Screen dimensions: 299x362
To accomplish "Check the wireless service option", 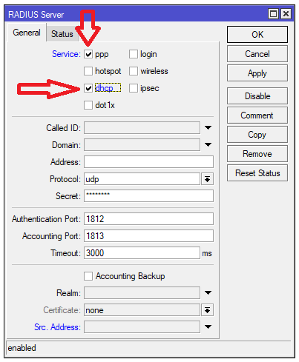I will (134, 71).
